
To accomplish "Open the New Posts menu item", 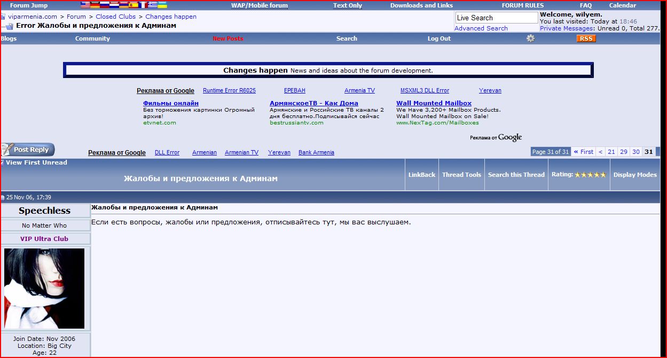I will point(227,38).
